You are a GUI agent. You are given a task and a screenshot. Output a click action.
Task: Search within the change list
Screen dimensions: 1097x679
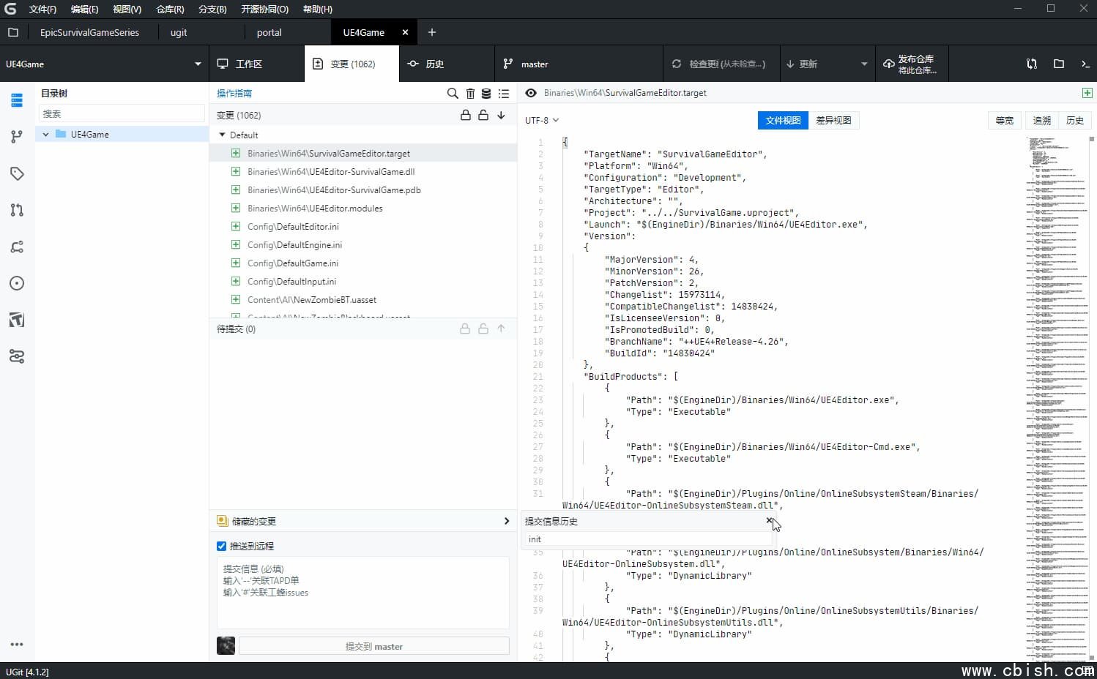[452, 94]
